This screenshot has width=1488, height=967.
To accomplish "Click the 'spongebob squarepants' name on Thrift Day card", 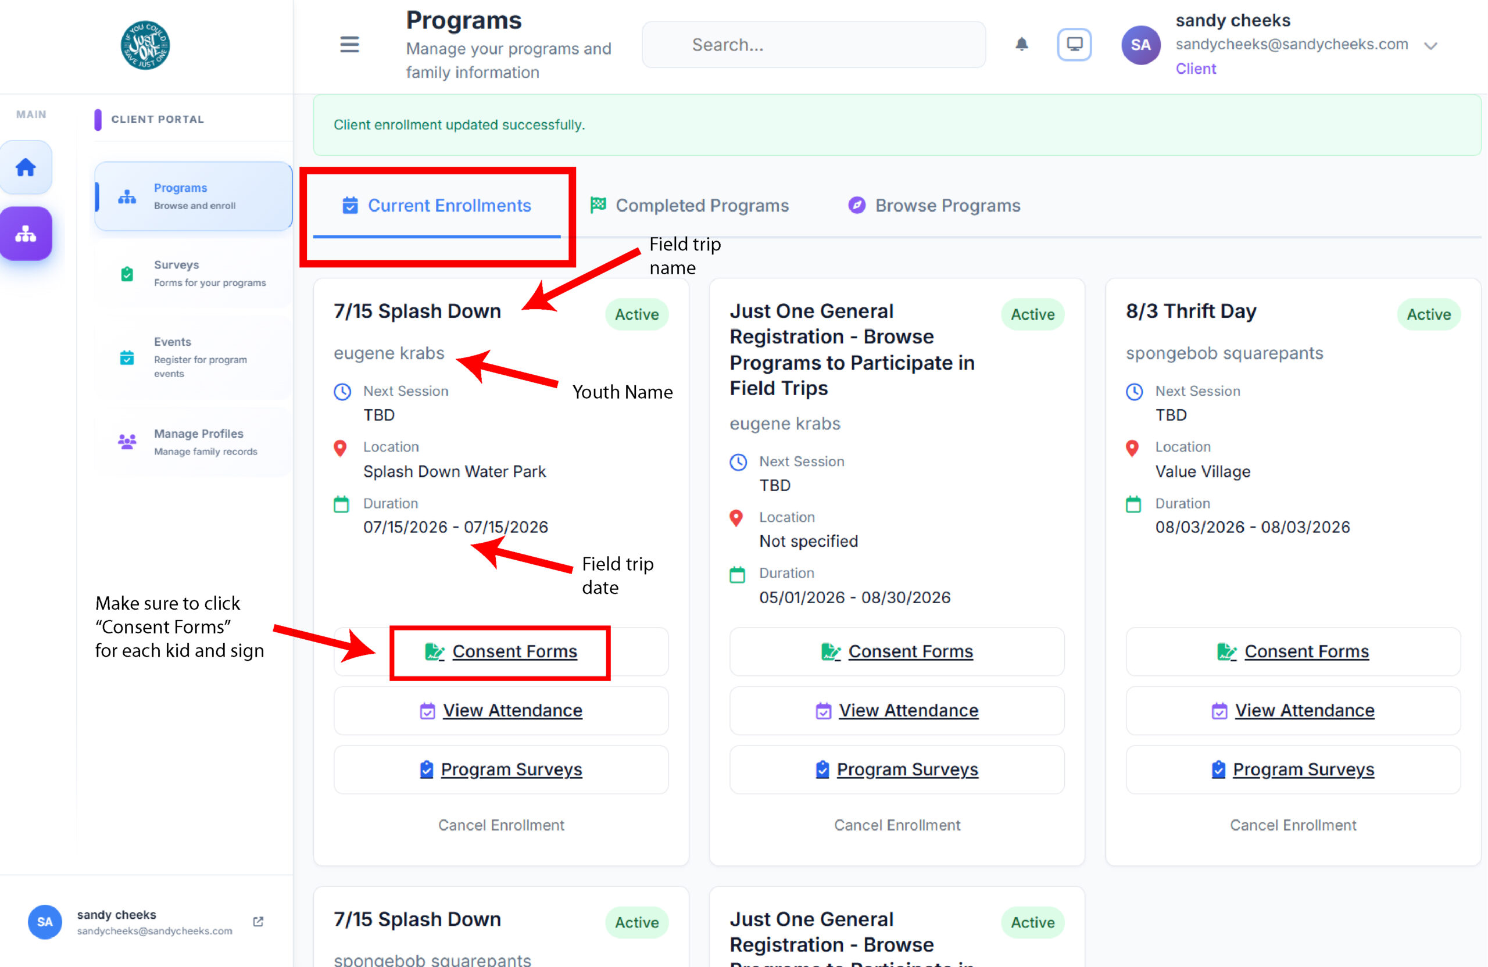I will coord(1224,353).
